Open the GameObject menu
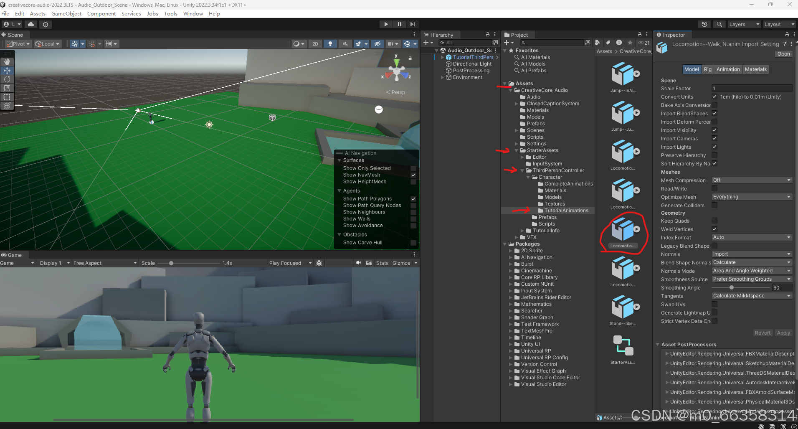 (66, 13)
